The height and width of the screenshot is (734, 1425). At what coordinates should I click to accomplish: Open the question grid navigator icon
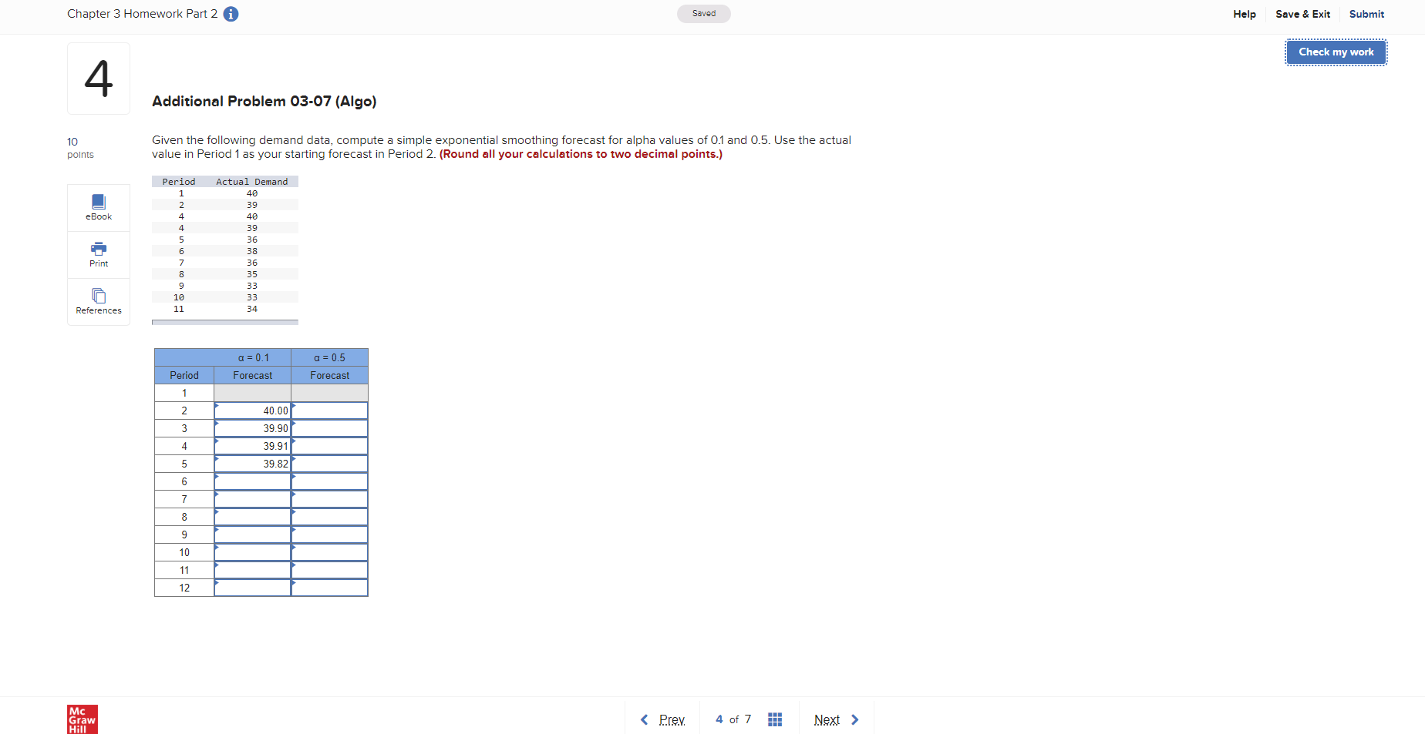pyautogui.click(x=775, y=719)
